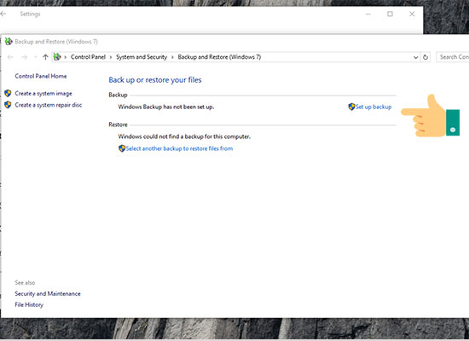Click System and Security in the breadcrumb

click(x=142, y=57)
